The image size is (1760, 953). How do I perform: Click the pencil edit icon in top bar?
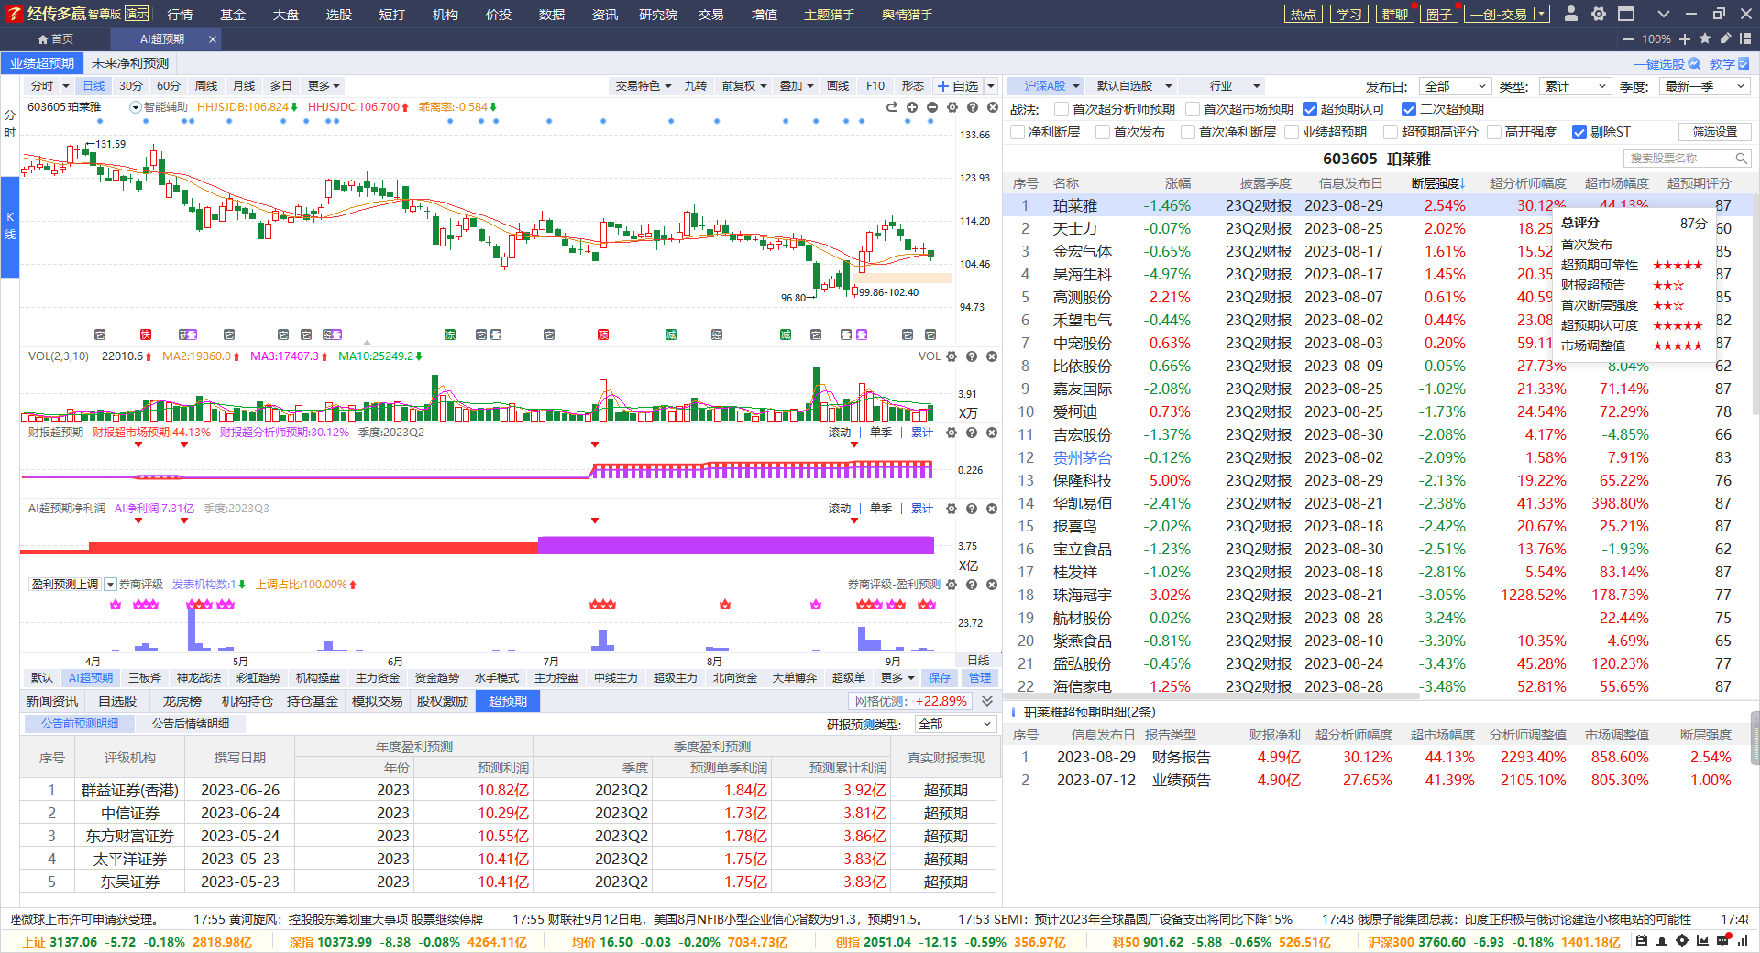coord(1725,38)
